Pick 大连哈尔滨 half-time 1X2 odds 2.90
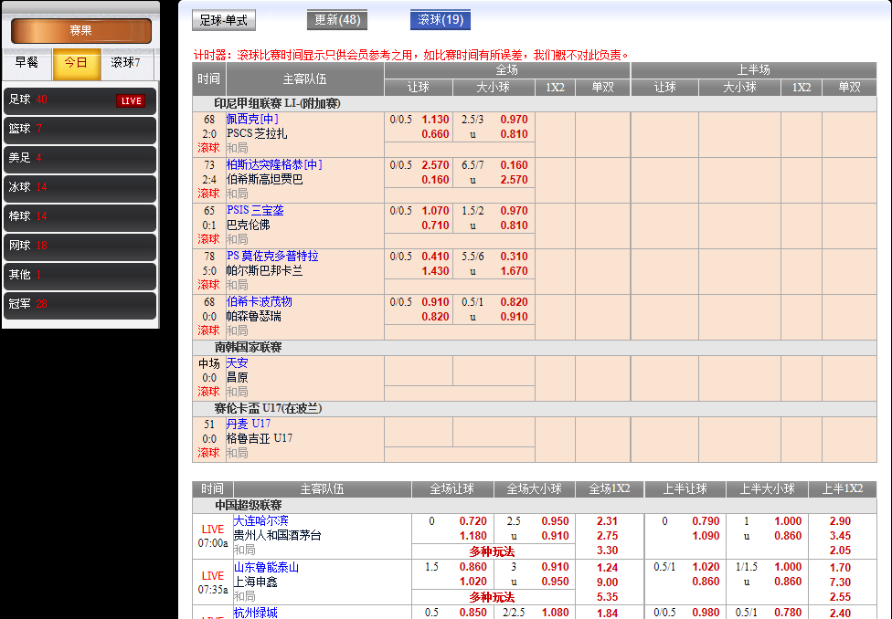 click(x=840, y=521)
